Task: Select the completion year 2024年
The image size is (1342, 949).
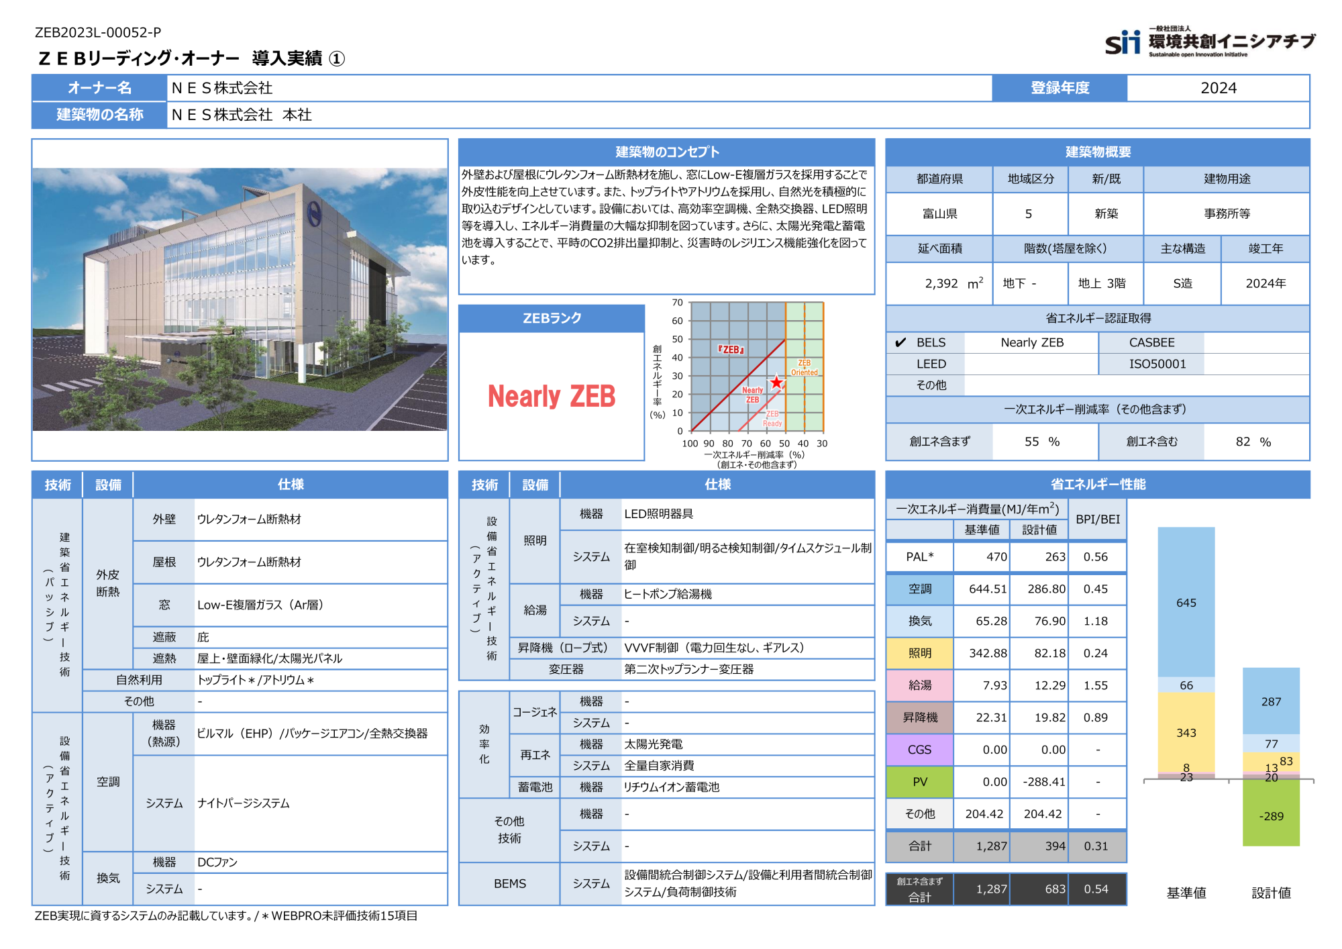Action: 1266,284
